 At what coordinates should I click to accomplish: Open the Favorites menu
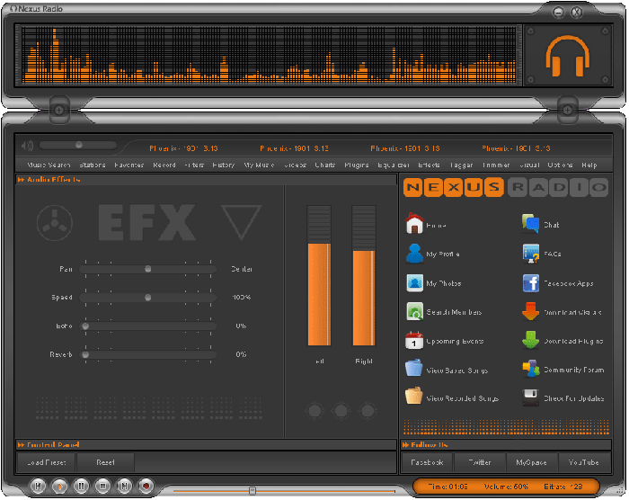tap(128, 165)
